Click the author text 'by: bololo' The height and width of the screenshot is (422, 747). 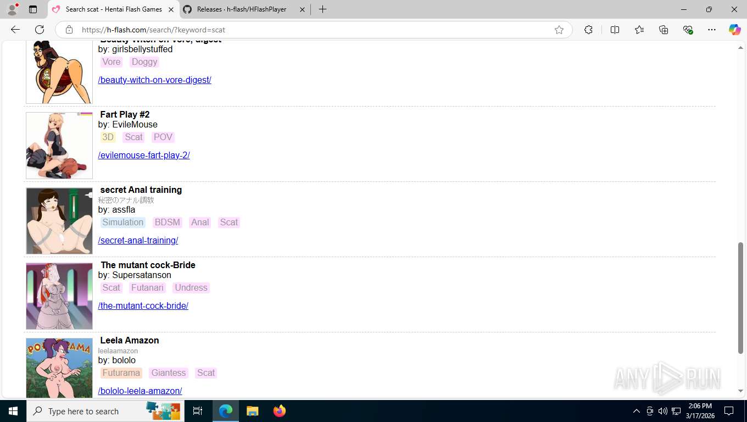click(x=116, y=360)
